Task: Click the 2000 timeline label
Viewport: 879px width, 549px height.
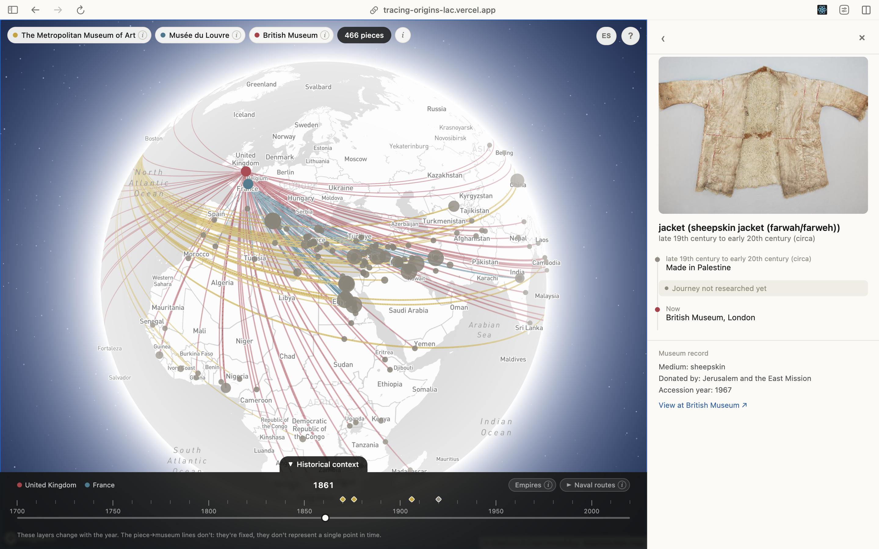Action: click(591, 511)
